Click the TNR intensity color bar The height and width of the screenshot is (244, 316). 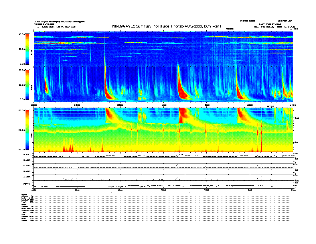(x=27, y=130)
